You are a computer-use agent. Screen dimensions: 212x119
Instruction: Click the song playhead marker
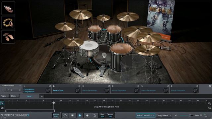(54, 103)
